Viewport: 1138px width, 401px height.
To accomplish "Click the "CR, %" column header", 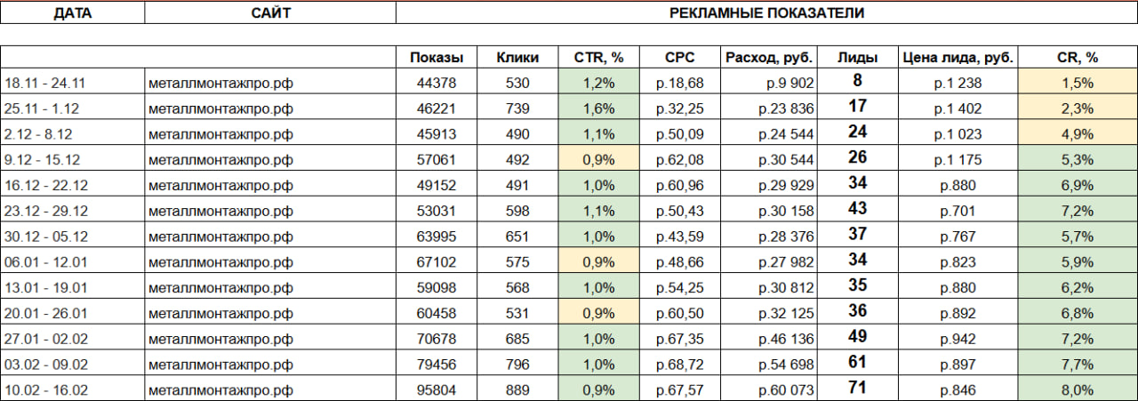I will [x=1078, y=58].
